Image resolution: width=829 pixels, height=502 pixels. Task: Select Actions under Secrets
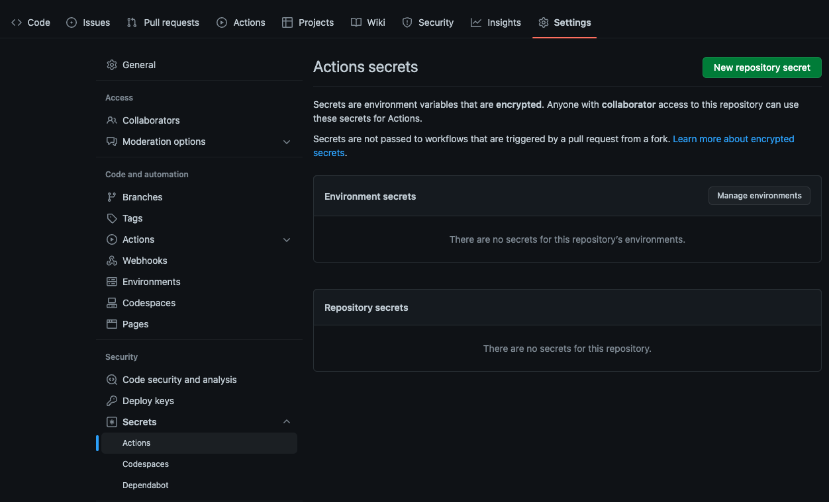[x=199, y=443]
